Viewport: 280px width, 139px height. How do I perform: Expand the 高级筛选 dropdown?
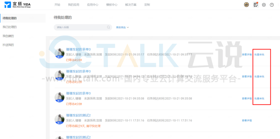[122, 28]
